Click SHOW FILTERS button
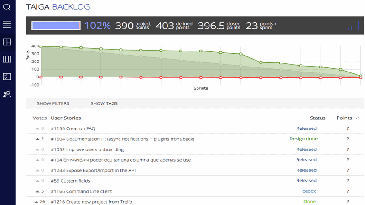365x205 pixels. click(53, 103)
